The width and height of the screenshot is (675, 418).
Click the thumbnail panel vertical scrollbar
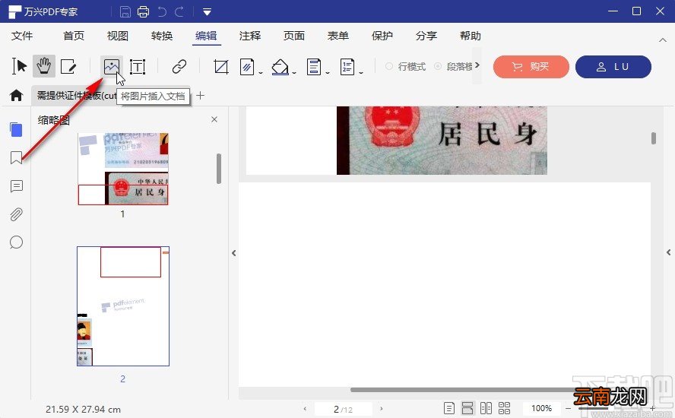click(219, 169)
